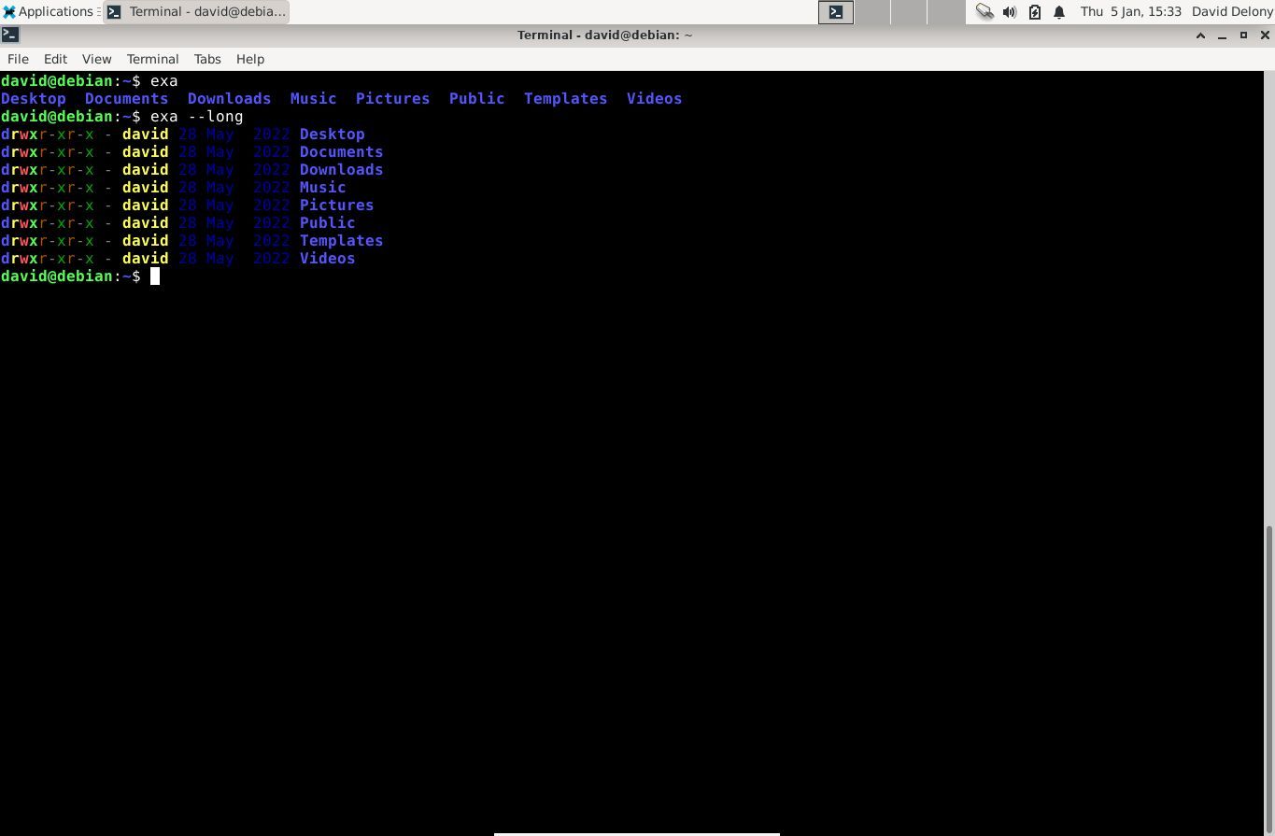The height and width of the screenshot is (836, 1275).
Task: Click 'Downloads' in the short exa output row
Action: 230,99
